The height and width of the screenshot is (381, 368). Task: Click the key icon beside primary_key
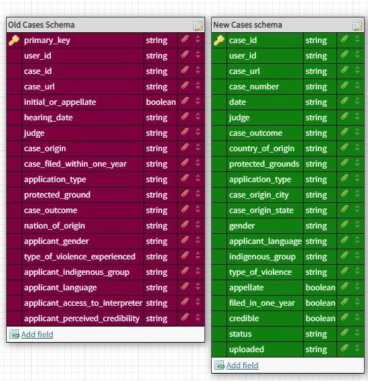point(14,40)
